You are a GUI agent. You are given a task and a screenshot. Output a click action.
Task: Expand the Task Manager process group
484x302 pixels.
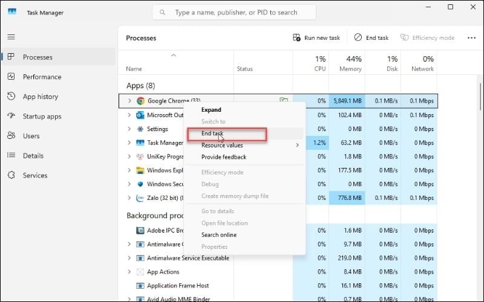[x=129, y=143]
